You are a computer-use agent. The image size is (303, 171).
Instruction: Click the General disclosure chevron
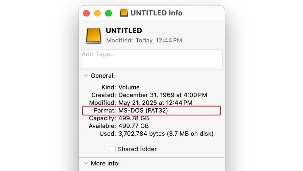coord(86,75)
